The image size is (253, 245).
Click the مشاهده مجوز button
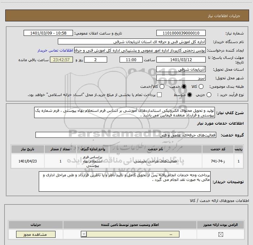(36, 234)
